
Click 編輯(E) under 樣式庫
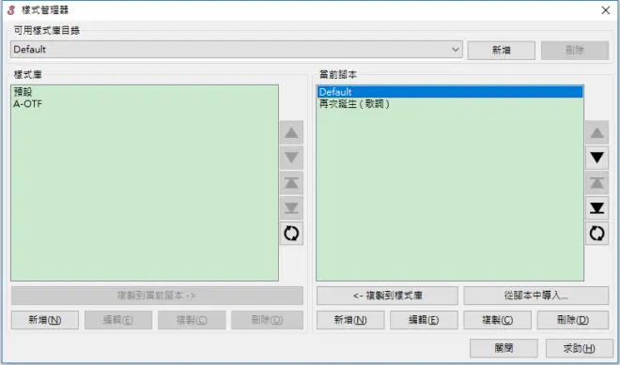[x=118, y=320]
